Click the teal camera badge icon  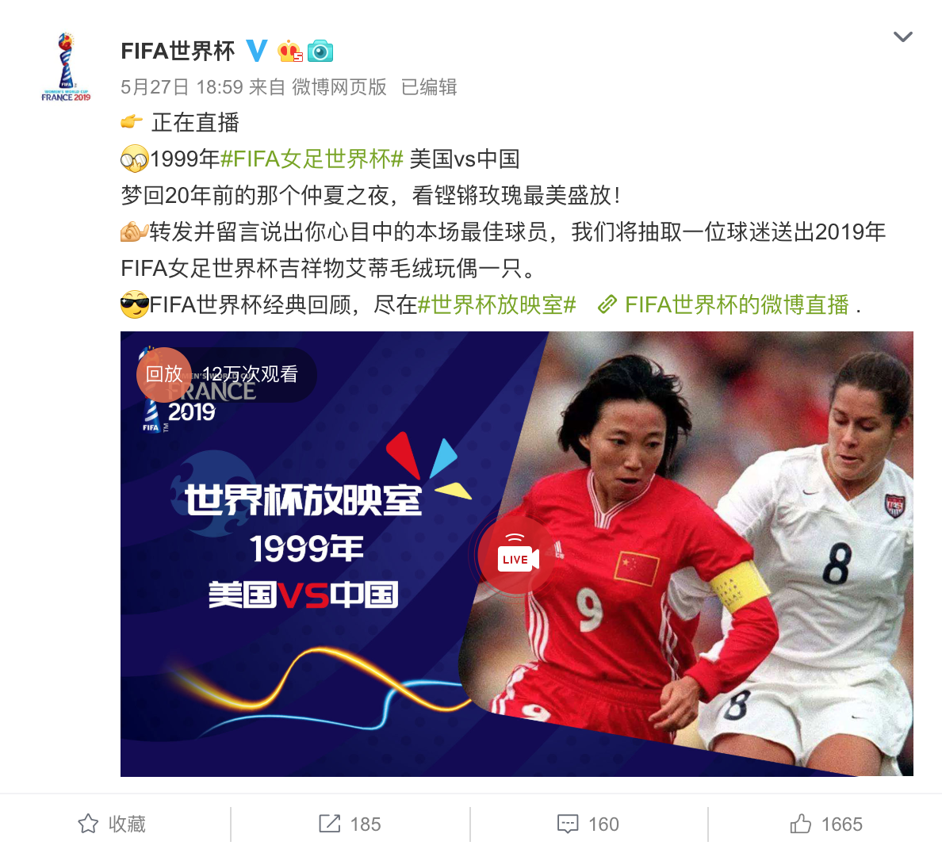320,52
